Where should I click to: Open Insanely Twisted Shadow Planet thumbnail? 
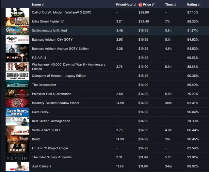[17, 103]
